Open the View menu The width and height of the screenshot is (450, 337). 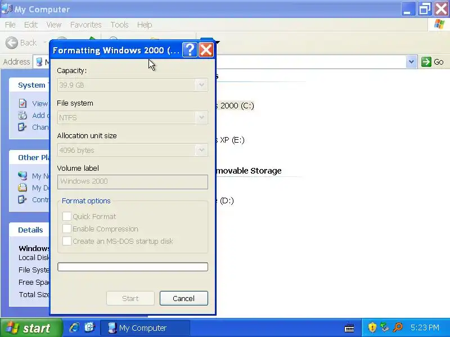tap(54, 25)
